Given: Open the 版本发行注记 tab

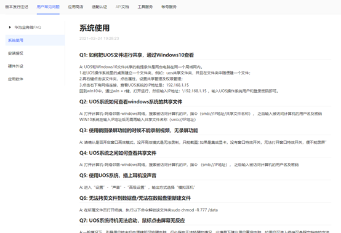Looking at the screenshot, I should coord(17,7).
